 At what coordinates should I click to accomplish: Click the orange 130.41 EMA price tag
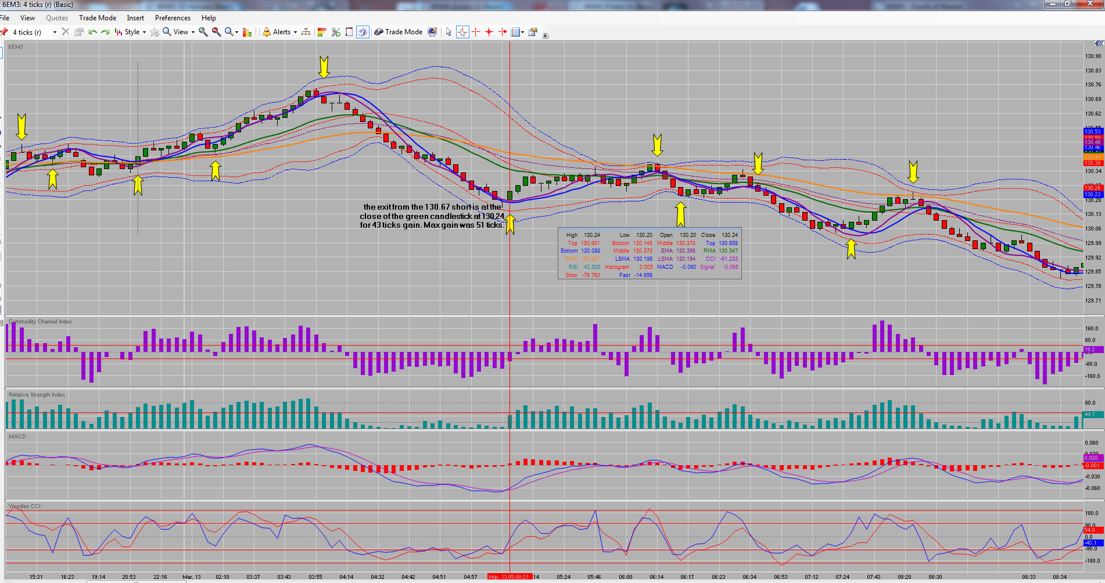[x=1093, y=157]
